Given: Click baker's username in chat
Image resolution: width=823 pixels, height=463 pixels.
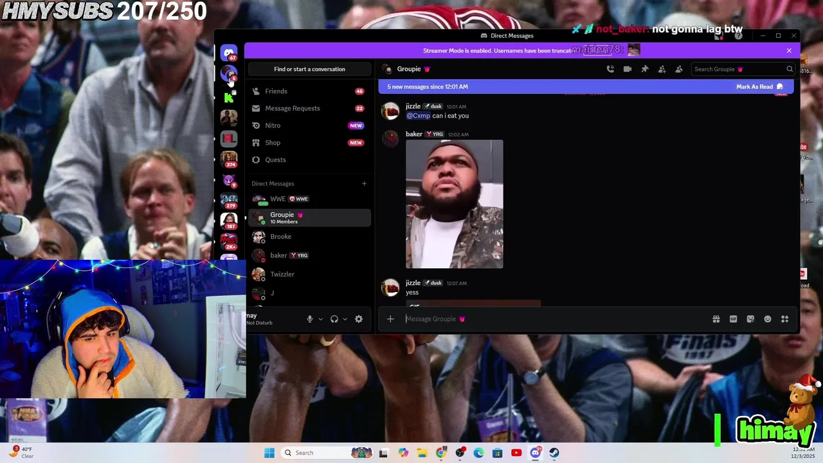Looking at the screenshot, I should click(x=414, y=134).
